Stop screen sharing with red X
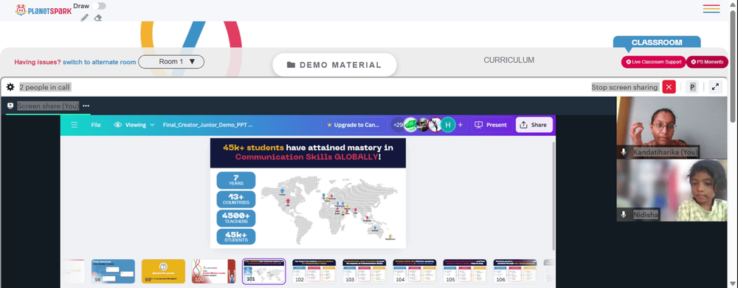This screenshot has height=288, width=738. 669,87
